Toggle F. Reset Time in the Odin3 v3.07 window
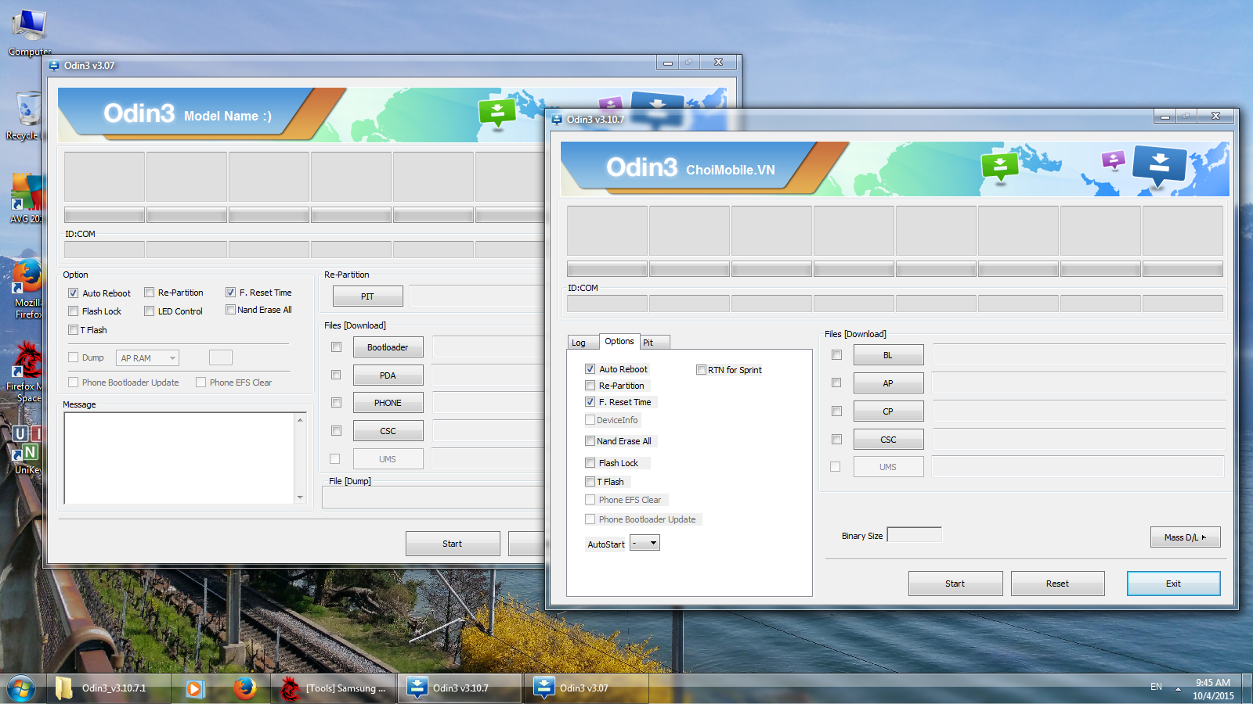1253x704 pixels. tap(230, 293)
